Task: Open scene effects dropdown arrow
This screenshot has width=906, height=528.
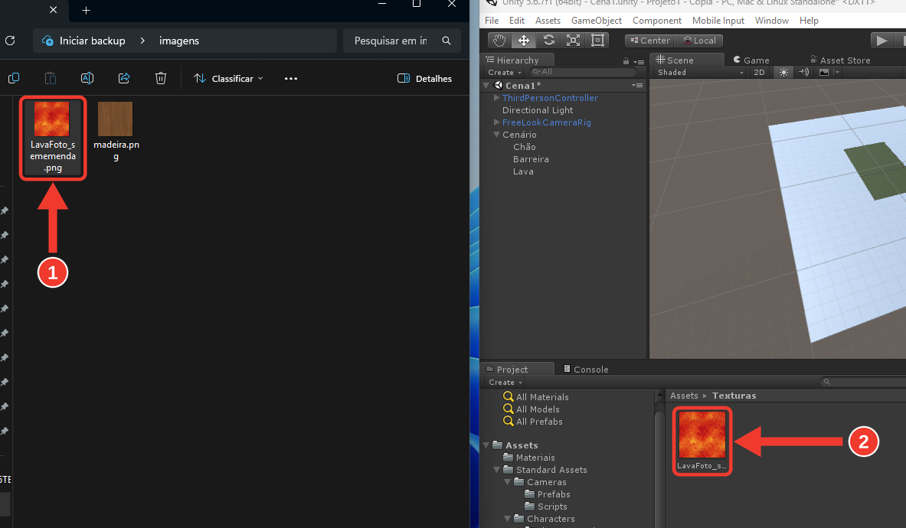Action: [x=836, y=72]
